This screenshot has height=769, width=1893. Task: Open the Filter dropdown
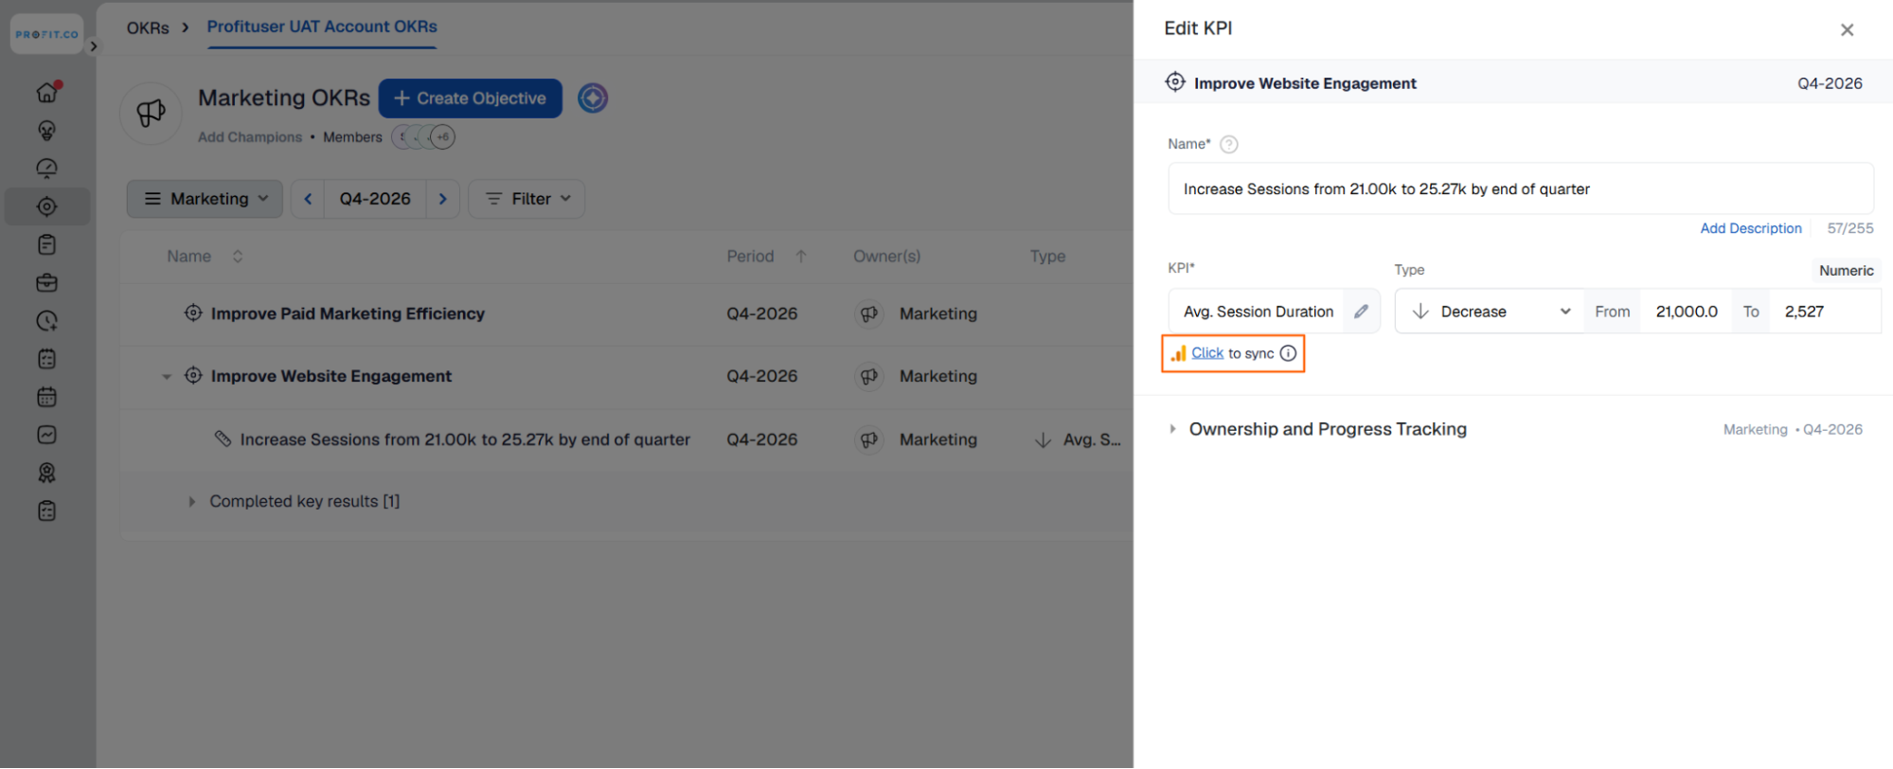coord(527,199)
